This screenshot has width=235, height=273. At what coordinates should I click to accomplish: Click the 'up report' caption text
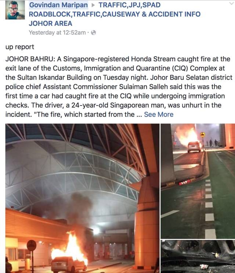(x=20, y=47)
